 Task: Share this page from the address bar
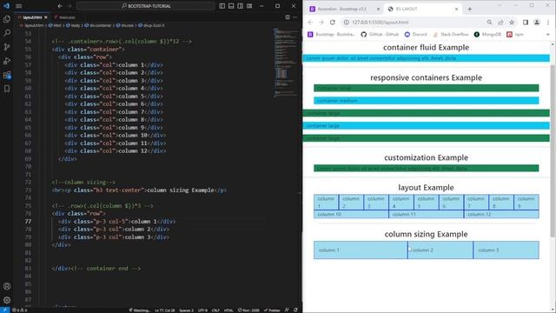(x=500, y=23)
